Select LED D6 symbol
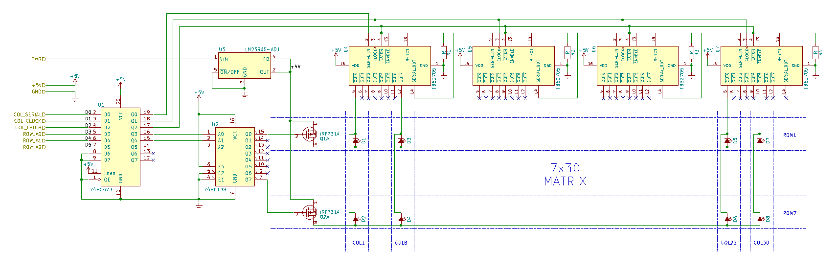 click(x=727, y=219)
